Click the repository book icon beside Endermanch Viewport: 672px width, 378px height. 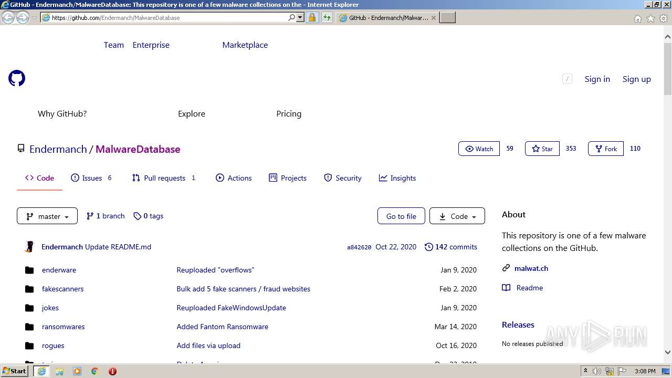click(21, 149)
